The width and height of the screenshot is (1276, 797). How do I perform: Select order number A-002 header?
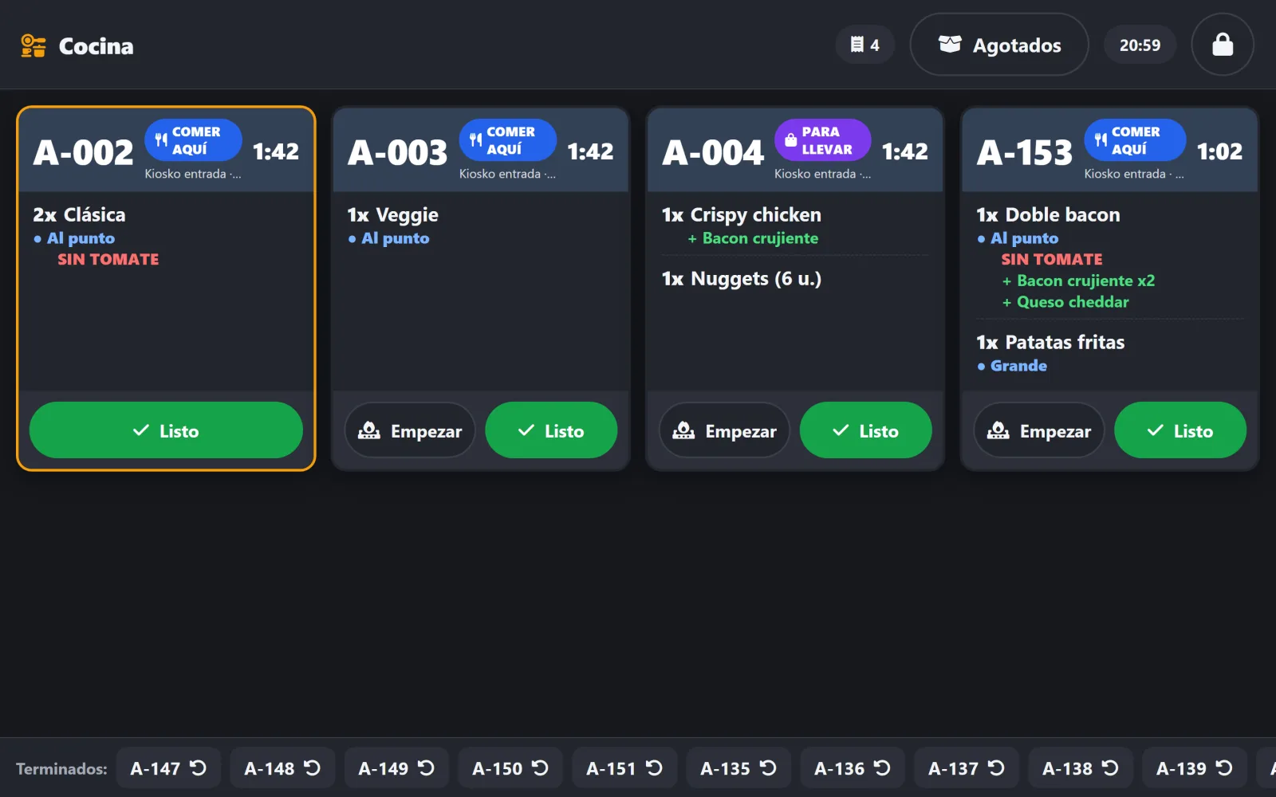click(x=84, y=152)
